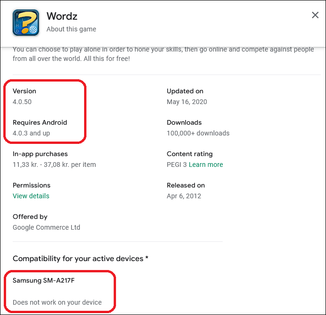The image size is (326, 315).
Task: Click the Offered by heading
Action: pos(30,217)
